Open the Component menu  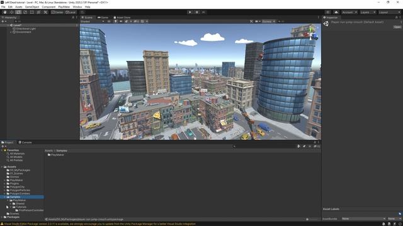tap(48, 7)
